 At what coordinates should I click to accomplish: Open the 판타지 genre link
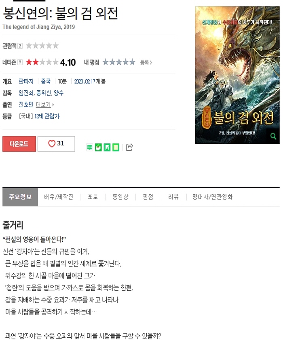pyautogui.click(x=26, y=81)
